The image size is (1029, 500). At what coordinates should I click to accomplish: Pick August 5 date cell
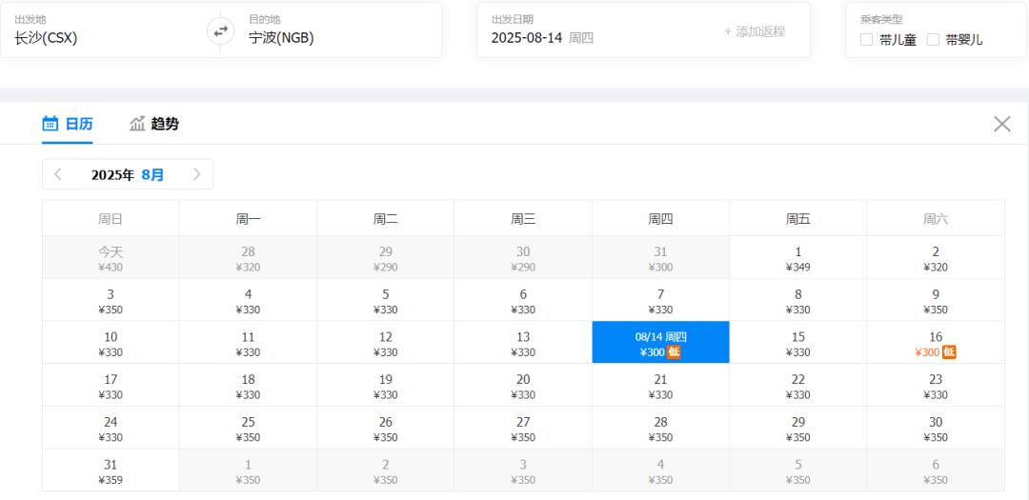[385, 300]
